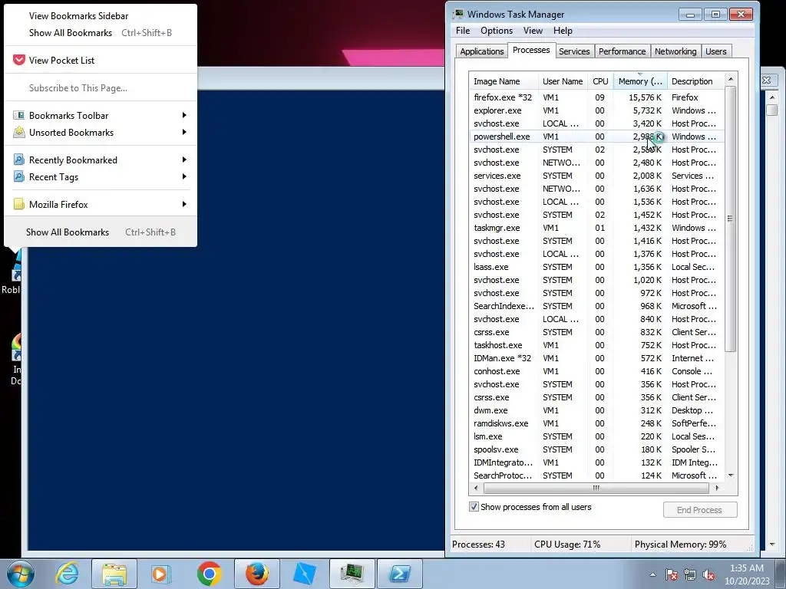
Task: Open Google Chrome from taskbar
Action: tap(209, 574)
